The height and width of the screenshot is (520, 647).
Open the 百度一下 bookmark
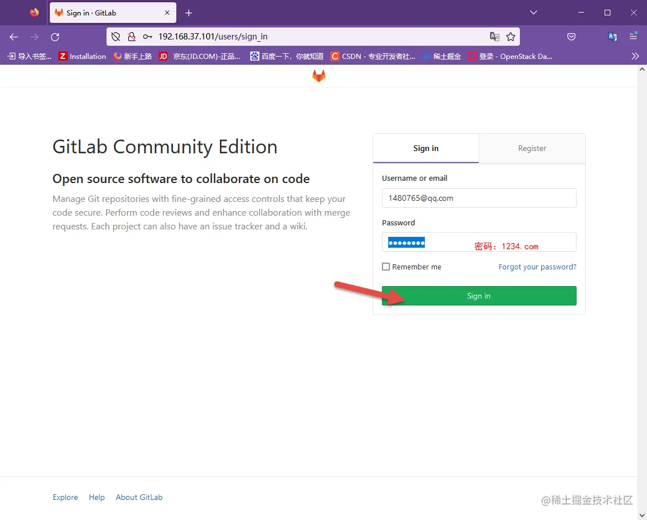[287, 57]
